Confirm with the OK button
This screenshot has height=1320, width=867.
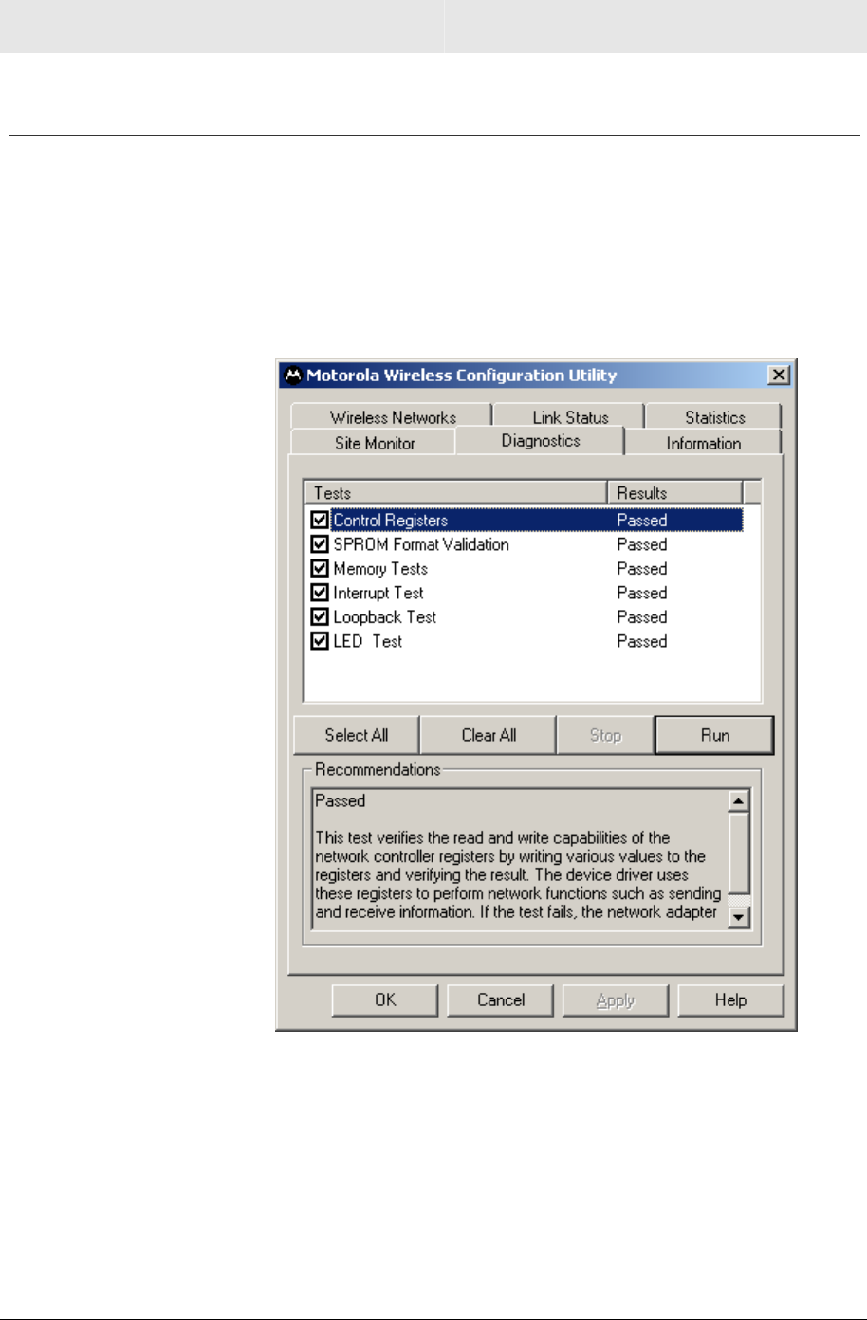click(385, 1000)
